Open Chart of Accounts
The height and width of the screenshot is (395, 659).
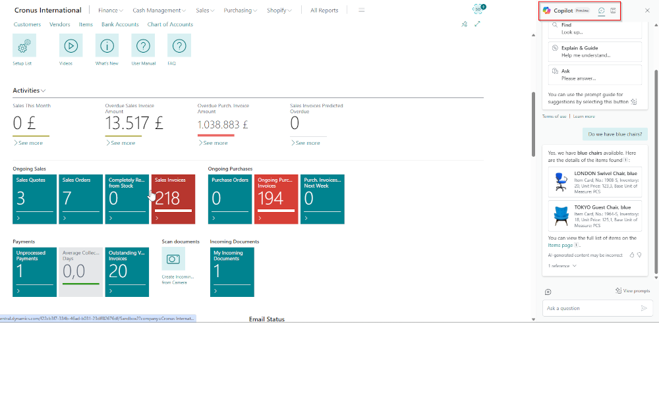pyautogui.click(x=170, y=24)
